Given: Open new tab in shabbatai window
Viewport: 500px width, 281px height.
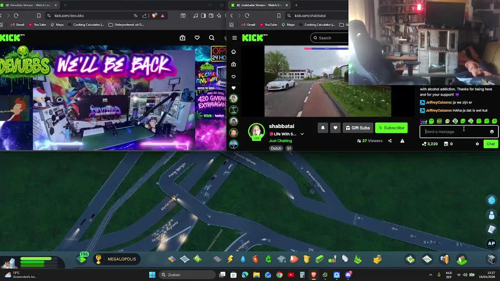Looking at the screenshot, I should point(296,5).
